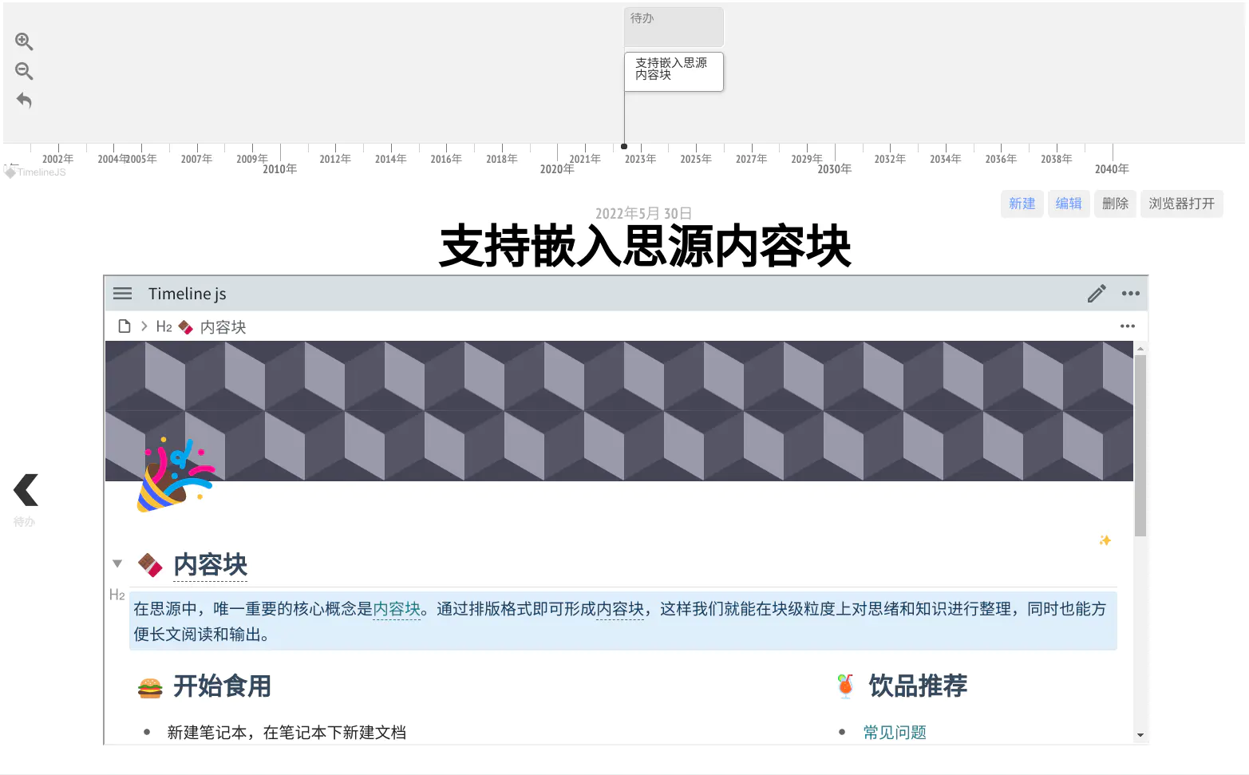1249x775 pixels.
Task: Click the 删除 button
Action: pyautogui.click(x=1115, y=204)
